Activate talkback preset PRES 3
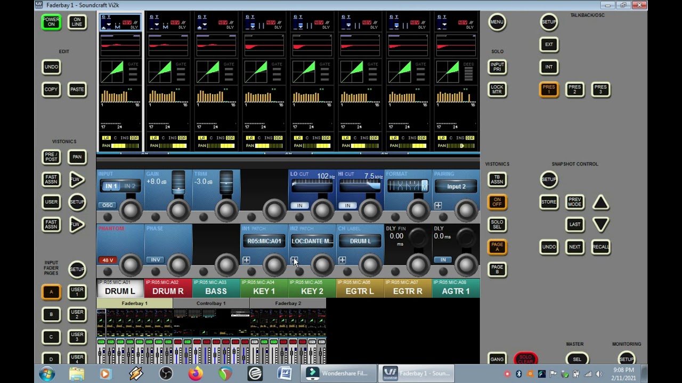682x383 pixels. point(600,89)
